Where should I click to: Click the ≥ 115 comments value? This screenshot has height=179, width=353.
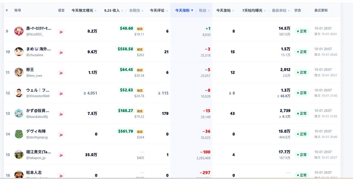click(x=163, y=93)
